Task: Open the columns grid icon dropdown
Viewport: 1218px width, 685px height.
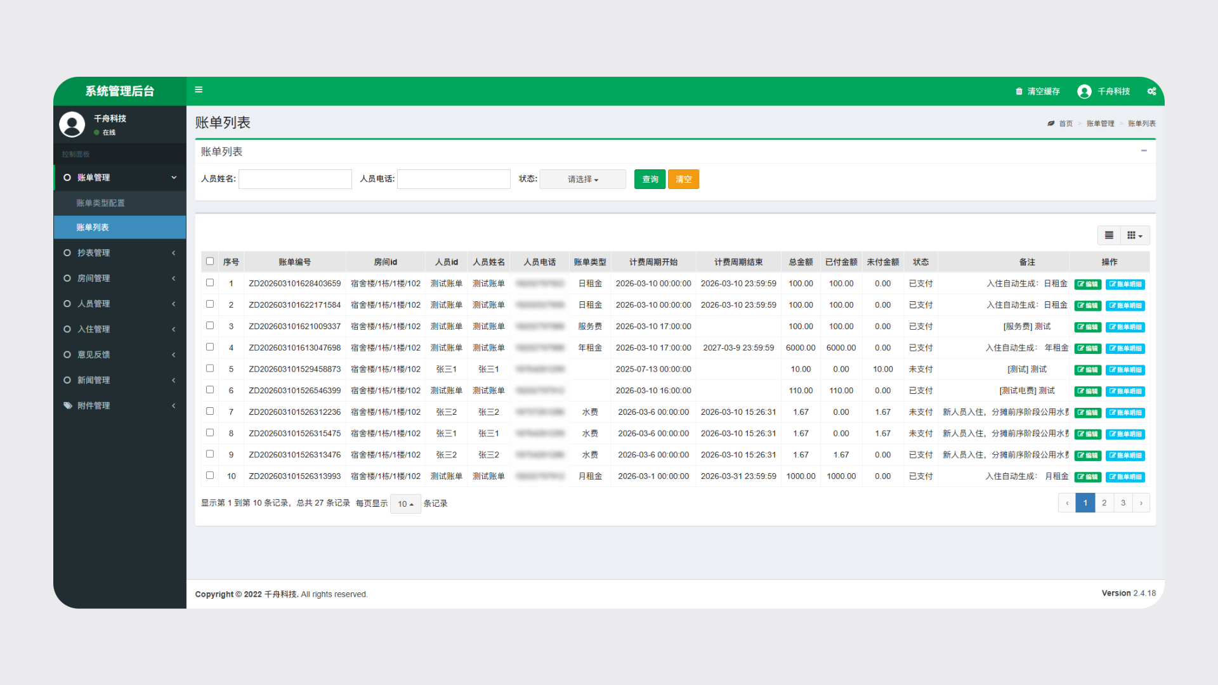Action: pyautogui.click(x=1134, y=235)
